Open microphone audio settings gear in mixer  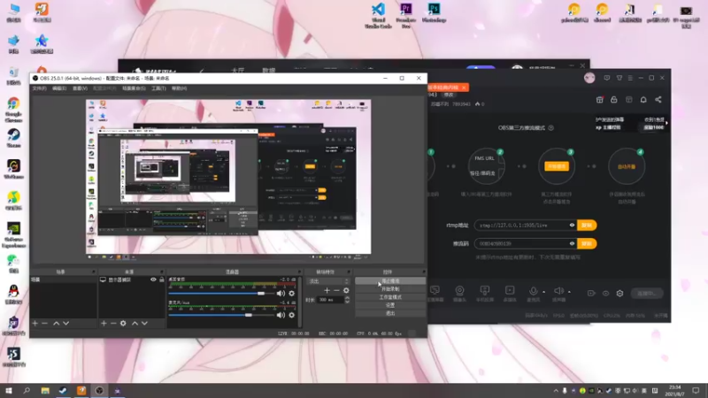292,315
